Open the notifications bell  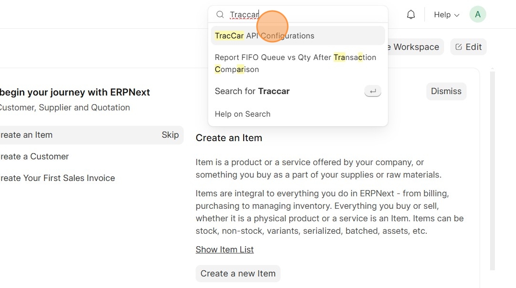[411, 15]
